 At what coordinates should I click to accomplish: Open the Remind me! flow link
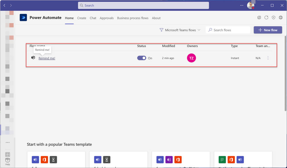coord(47,58)
